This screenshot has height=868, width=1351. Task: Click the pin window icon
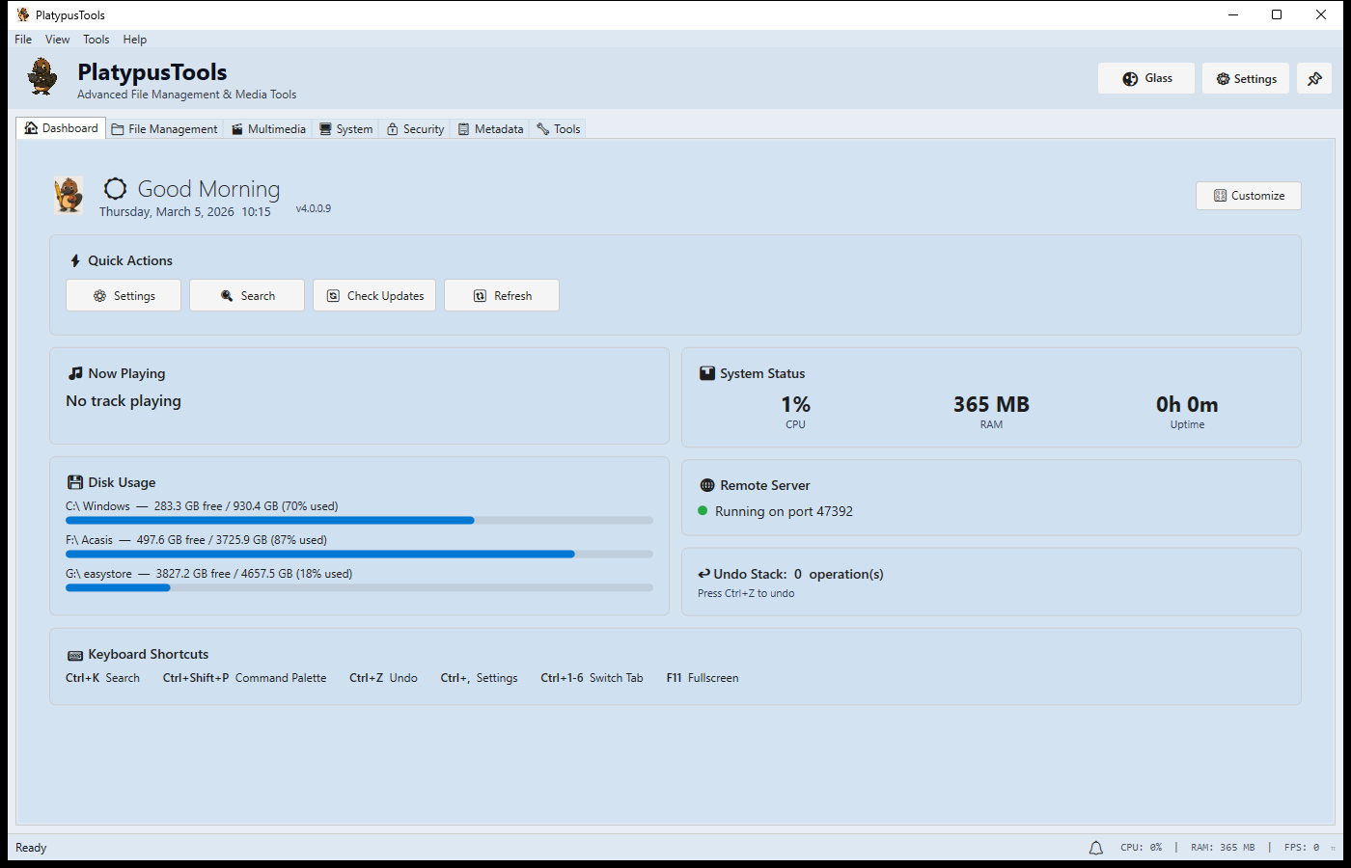point(1314,79)
